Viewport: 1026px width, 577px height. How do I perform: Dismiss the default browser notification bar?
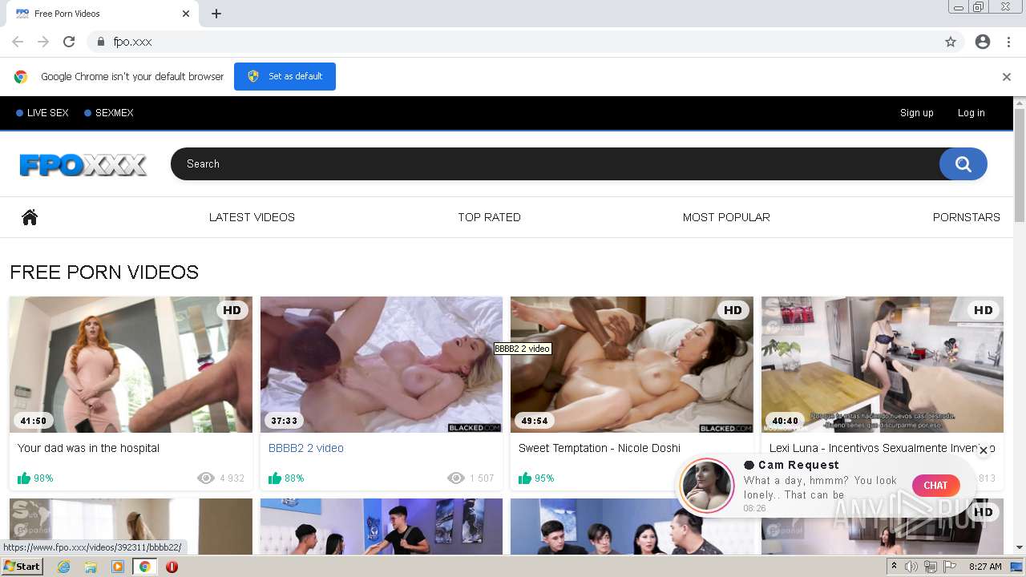tap(1007, 77)
